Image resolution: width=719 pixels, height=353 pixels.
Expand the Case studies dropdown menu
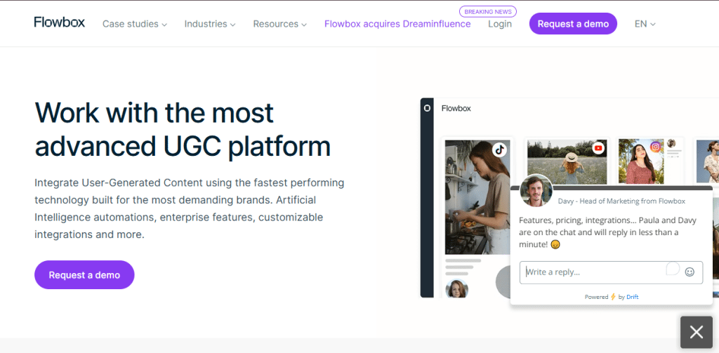click(x=134, y=24)
